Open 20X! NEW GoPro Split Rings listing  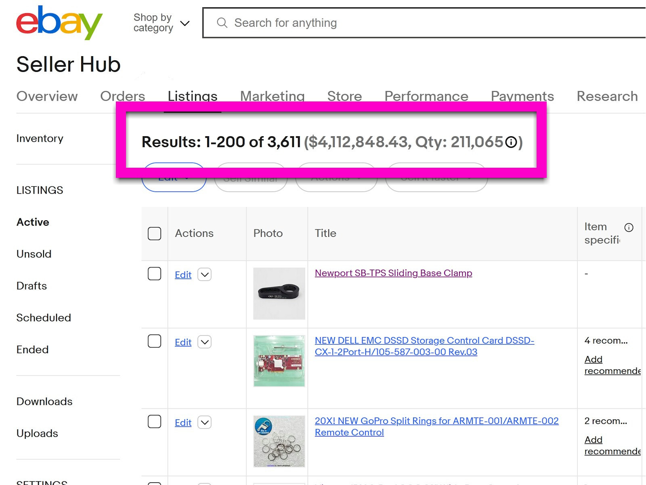coord(436,427)
